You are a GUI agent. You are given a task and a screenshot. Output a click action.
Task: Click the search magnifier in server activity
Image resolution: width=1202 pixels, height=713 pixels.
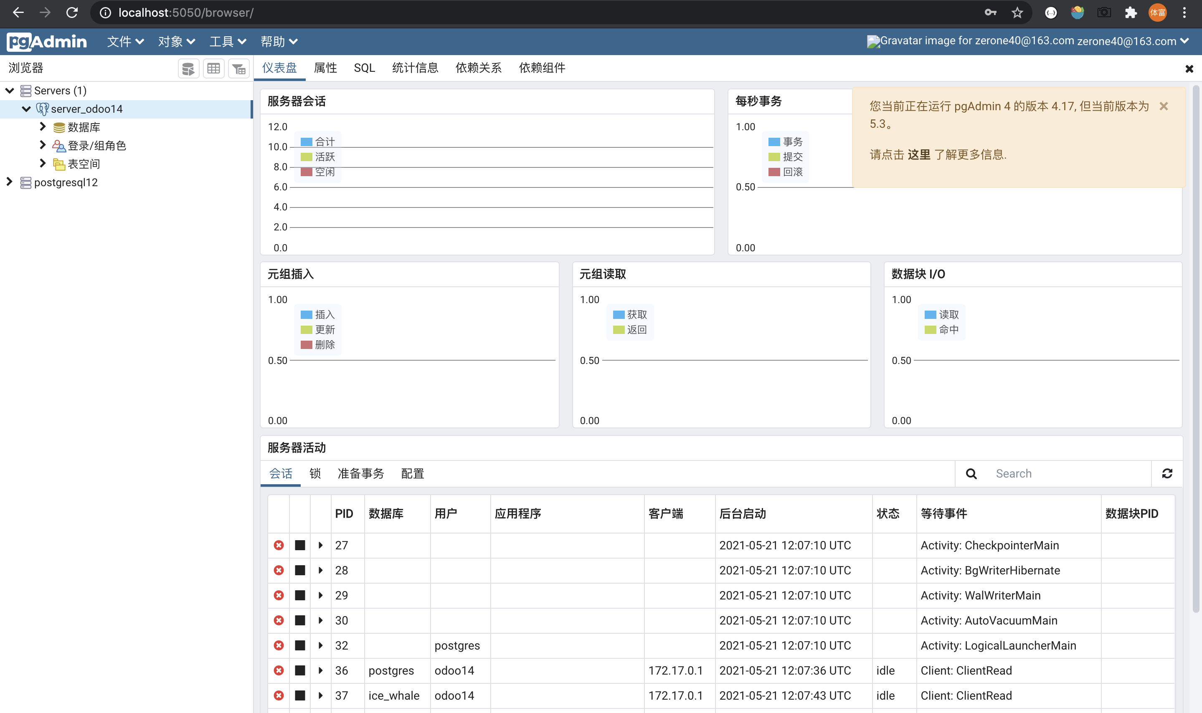click(971, 473)
